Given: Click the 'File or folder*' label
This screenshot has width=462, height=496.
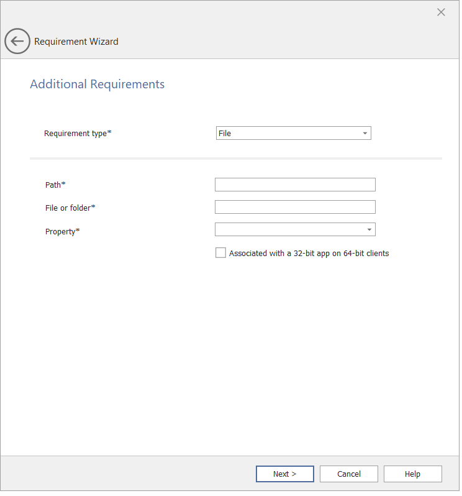Looking at the screenshot, I should point(70,208).
